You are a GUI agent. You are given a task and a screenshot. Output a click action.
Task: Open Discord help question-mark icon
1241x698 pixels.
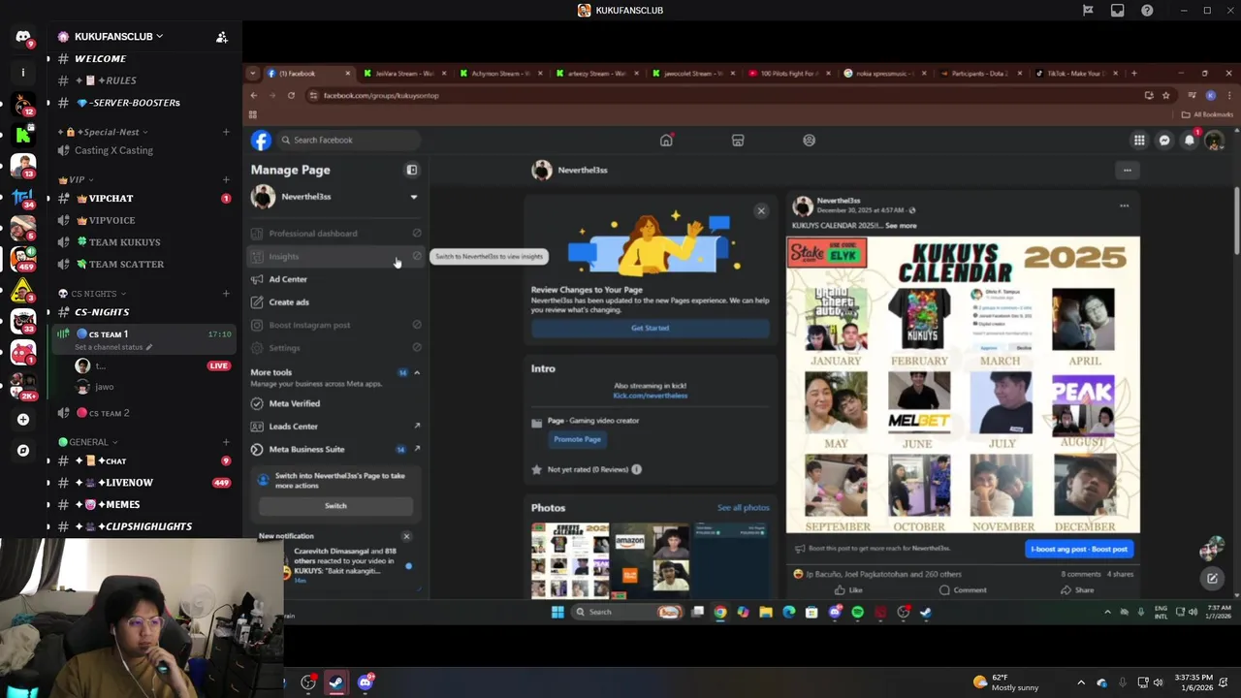pos(1147,11)
